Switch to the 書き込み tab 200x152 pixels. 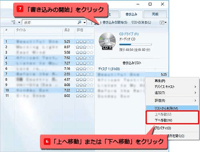pyautogui.click(x=131, y=14)
